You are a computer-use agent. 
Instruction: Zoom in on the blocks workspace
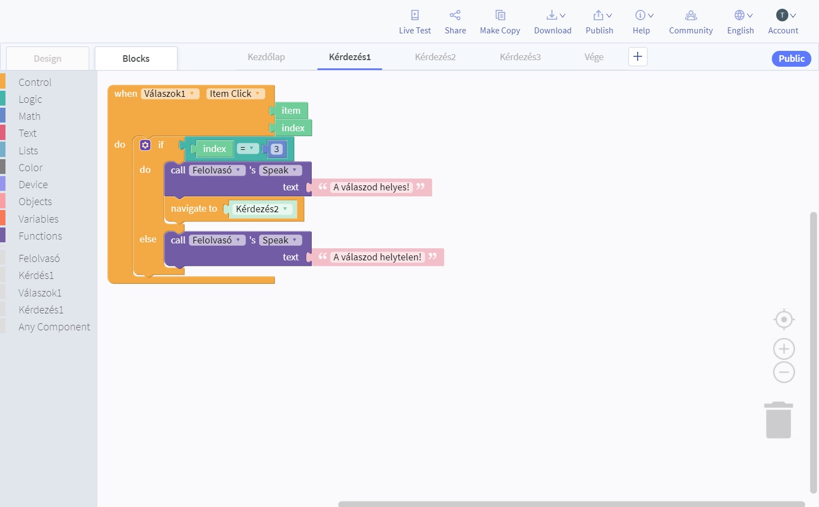783,349
